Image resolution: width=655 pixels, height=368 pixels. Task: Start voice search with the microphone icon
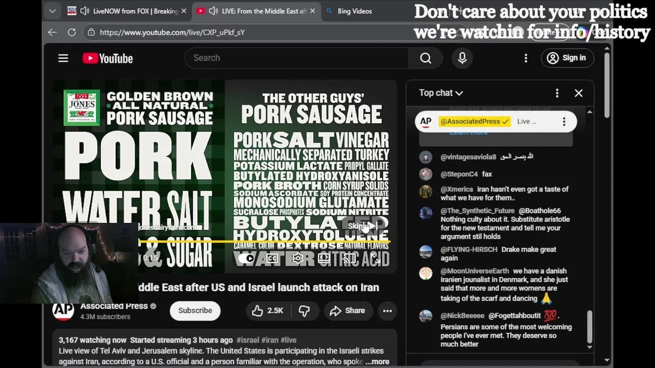462,58
